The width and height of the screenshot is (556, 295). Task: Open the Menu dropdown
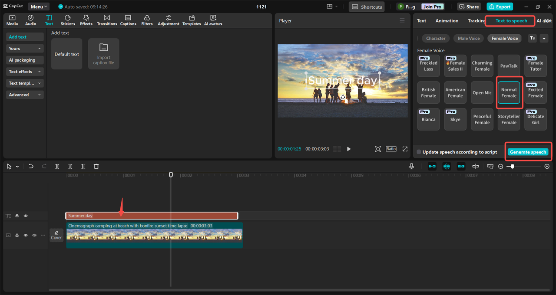click(x=39, y=7)
